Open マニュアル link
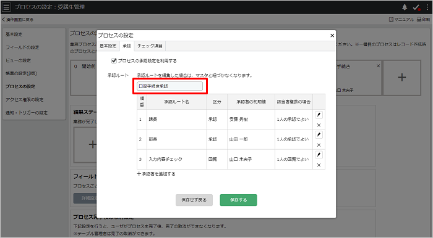Viewport: 433px width, 238px height. [x=401, y=20]
